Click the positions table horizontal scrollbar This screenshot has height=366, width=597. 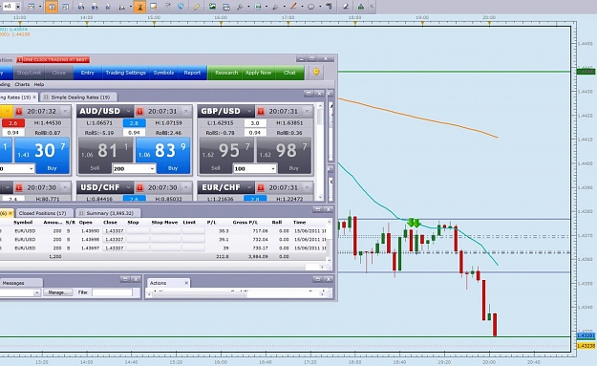coord(161,267)
